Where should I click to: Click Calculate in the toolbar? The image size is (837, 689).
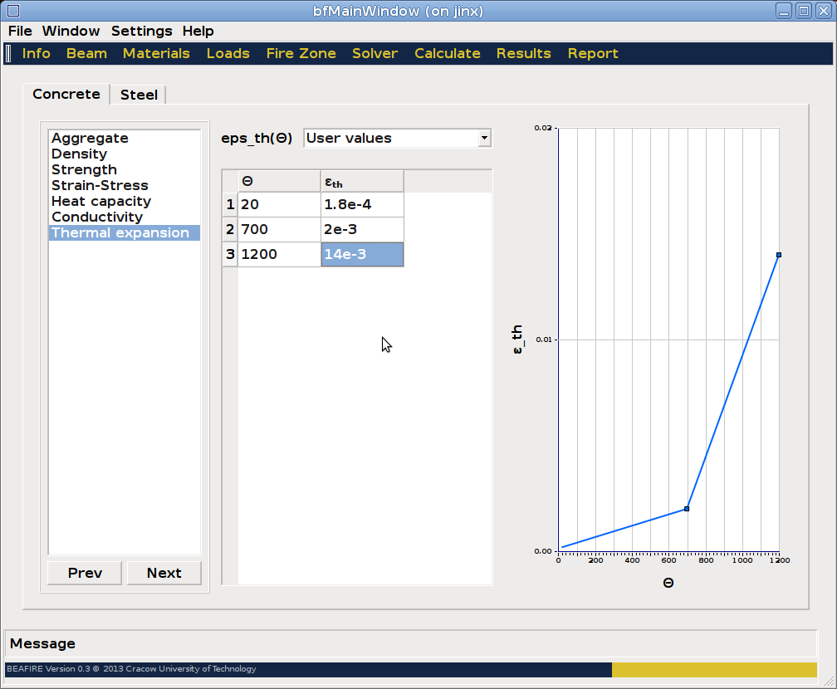(447, 53)
